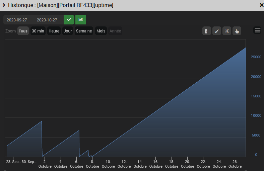The height and width of the screenshot is (171, 264).
Task: Click the 10000 y-axis label
Action: pos(256,115)
